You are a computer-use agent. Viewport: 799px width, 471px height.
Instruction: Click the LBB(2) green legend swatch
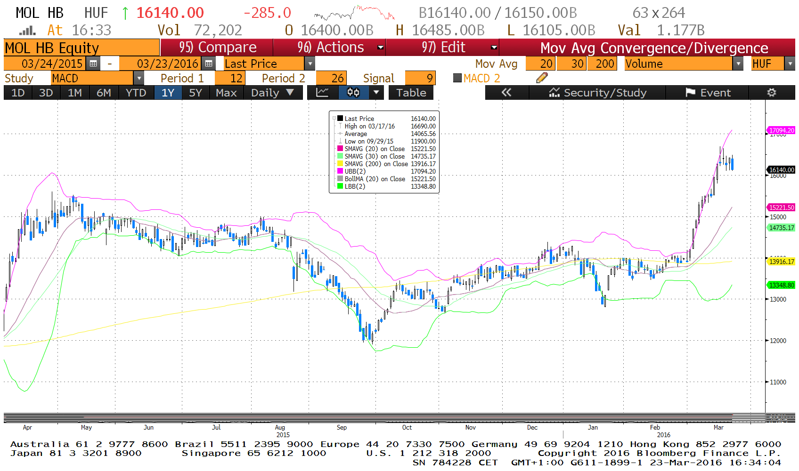click(x=340, y=186)
